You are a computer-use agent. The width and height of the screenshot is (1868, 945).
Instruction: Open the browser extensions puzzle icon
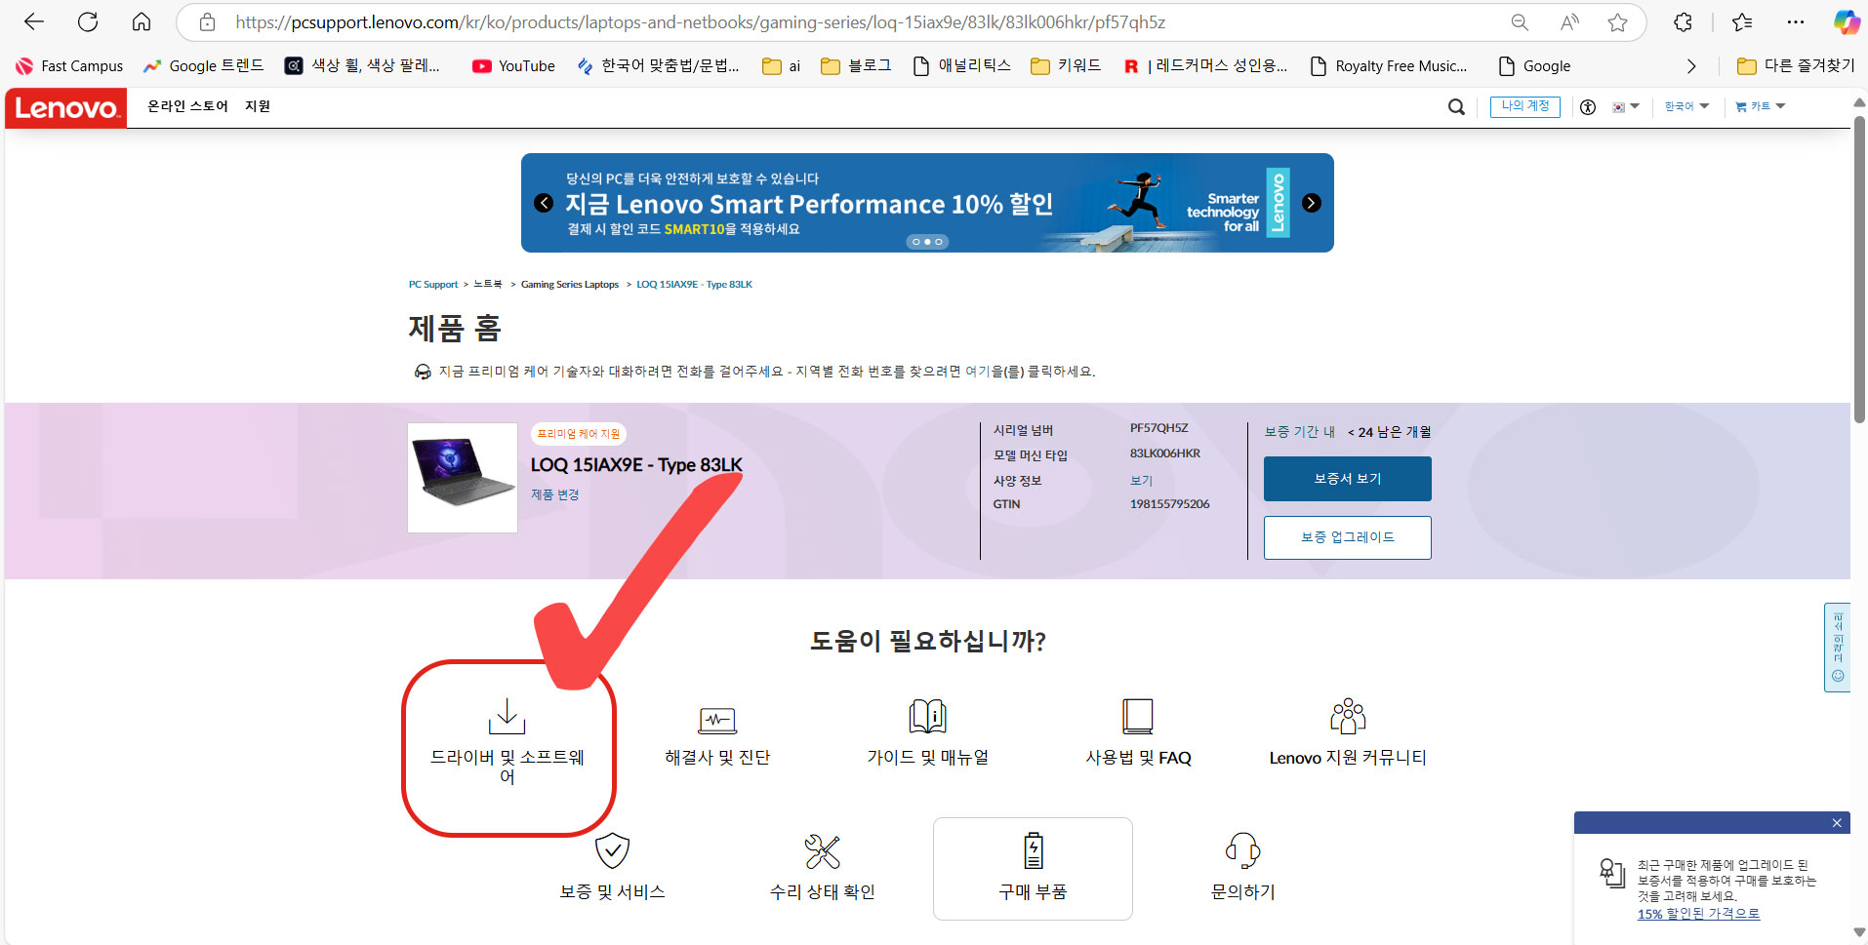point(1683,22)
